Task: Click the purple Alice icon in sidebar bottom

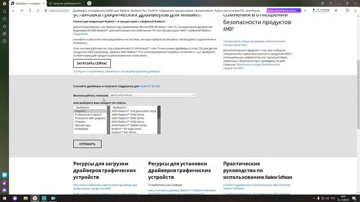Action: 4,190
